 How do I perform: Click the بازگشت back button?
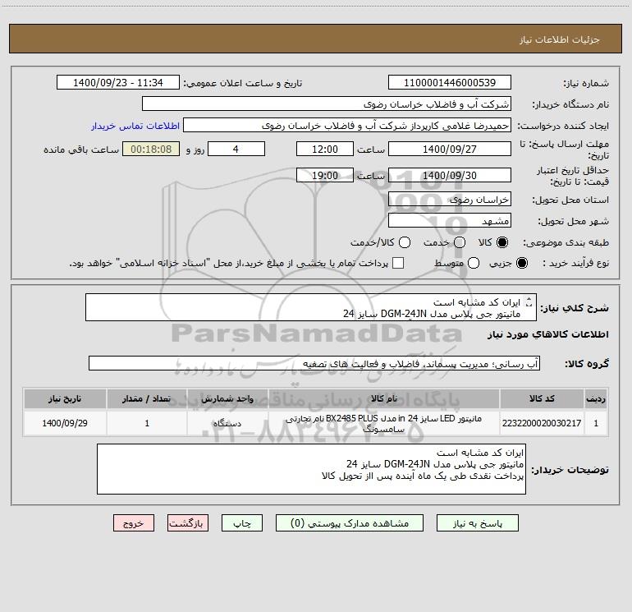pyautogui.click(x=188, y=523)
